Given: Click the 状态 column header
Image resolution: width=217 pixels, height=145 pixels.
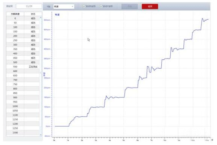Looking at the screenshot, I should tap(33, 14).
